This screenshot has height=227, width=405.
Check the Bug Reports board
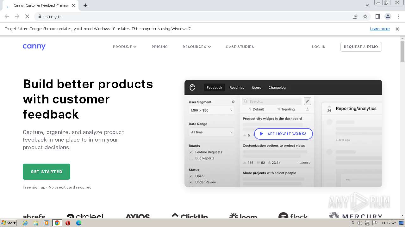[x=191, y=158]
